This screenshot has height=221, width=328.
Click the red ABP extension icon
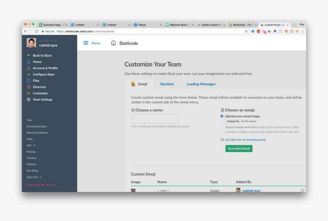tap(258, 31)
